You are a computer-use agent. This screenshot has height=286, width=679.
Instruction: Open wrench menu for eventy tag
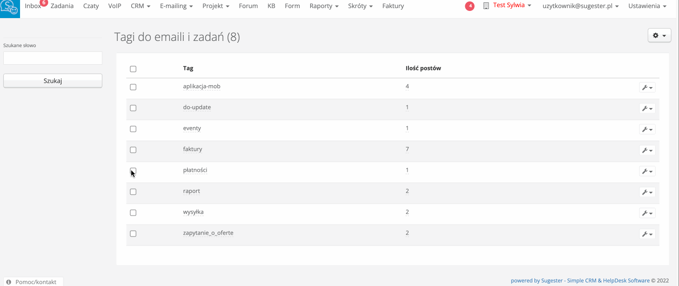[x=647, y=129]
